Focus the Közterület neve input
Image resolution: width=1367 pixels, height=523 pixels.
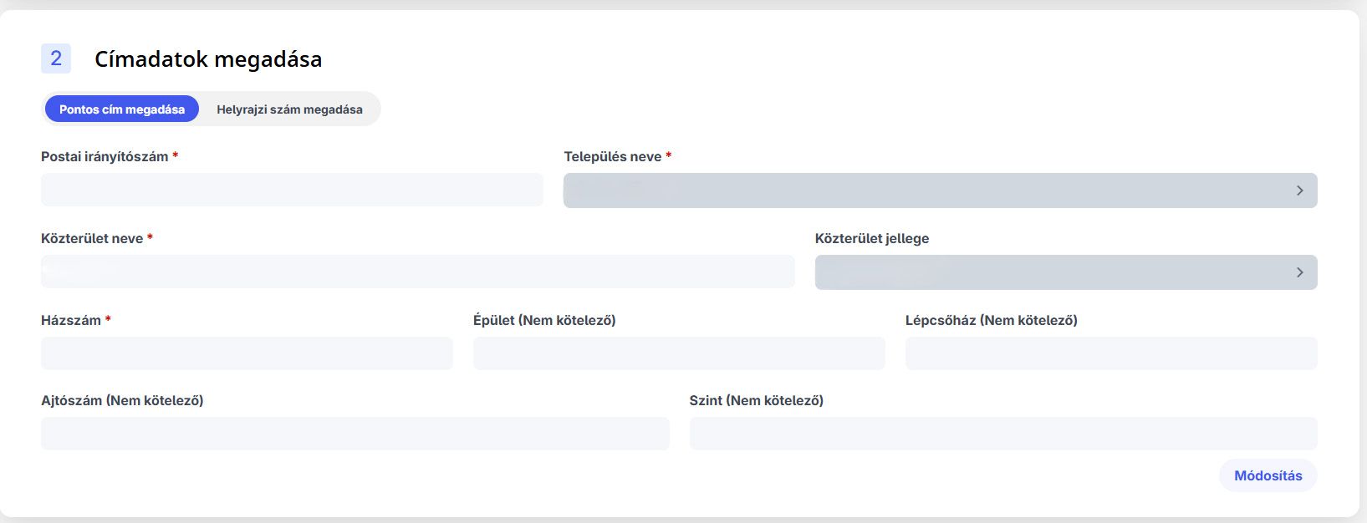coord(417,272)
